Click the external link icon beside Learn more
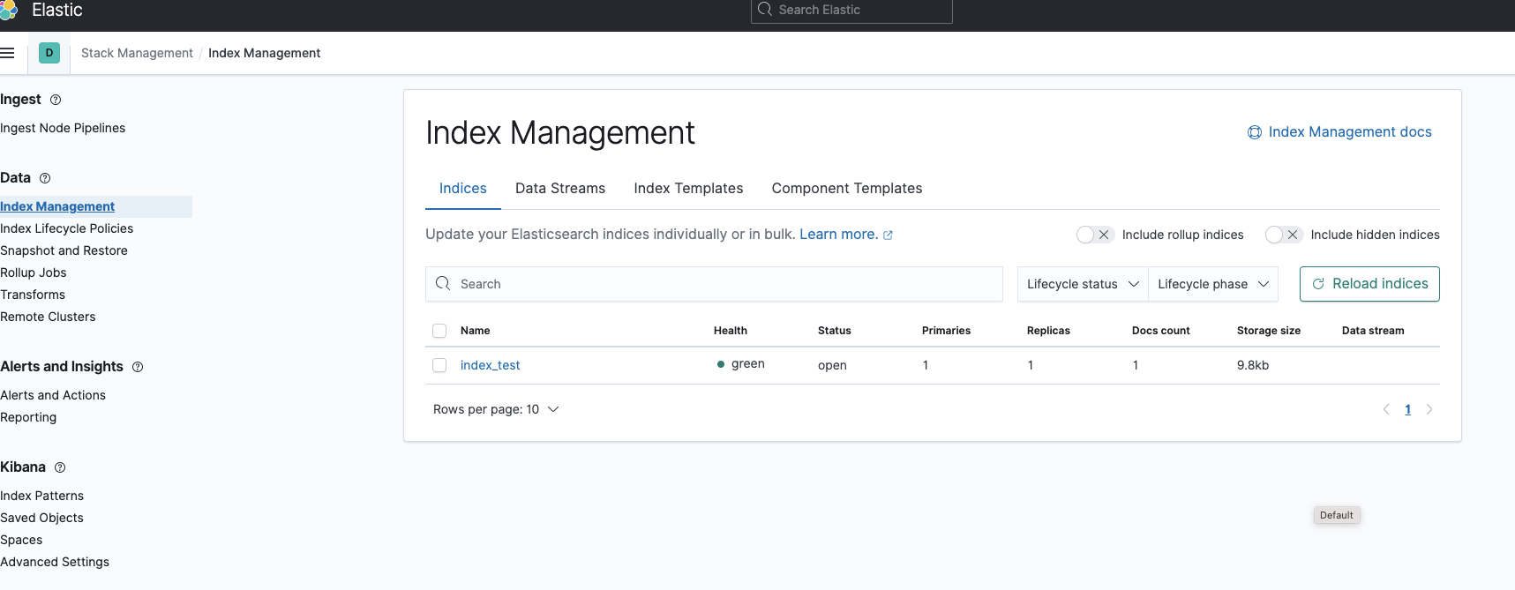The image size is (1515, 590). pos(888,235)
